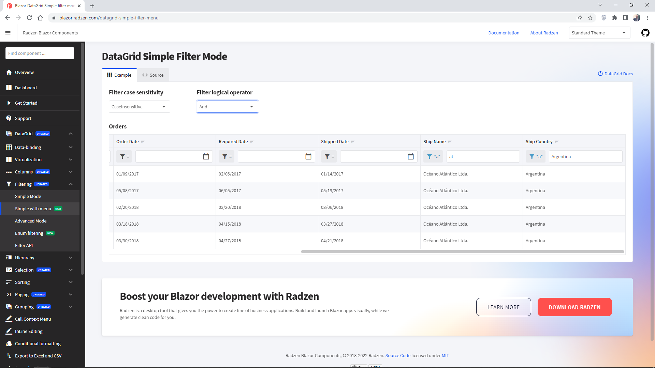Open Shipped Date calendar picker
This screenshot has height=368, width=655.
(411, 156)
